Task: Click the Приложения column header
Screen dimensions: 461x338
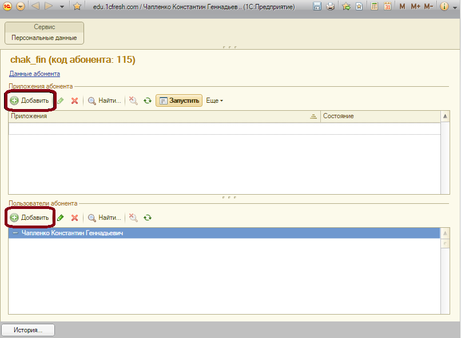Action: (x=164, y=116)
